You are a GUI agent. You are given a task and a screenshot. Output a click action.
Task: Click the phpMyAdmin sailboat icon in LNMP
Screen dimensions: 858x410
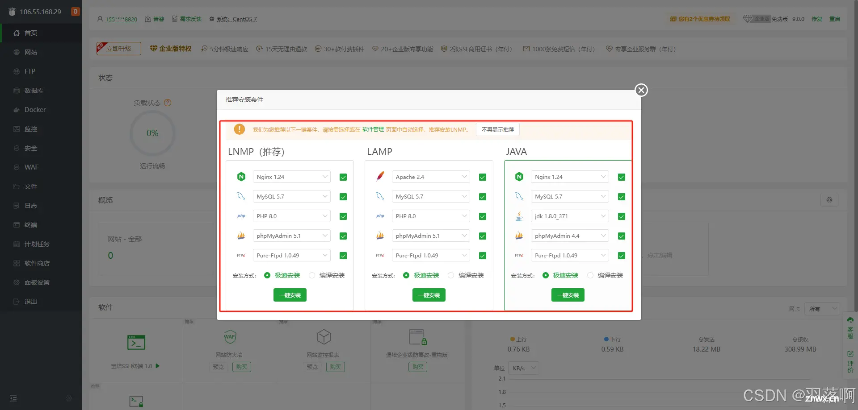coord(241,236)
